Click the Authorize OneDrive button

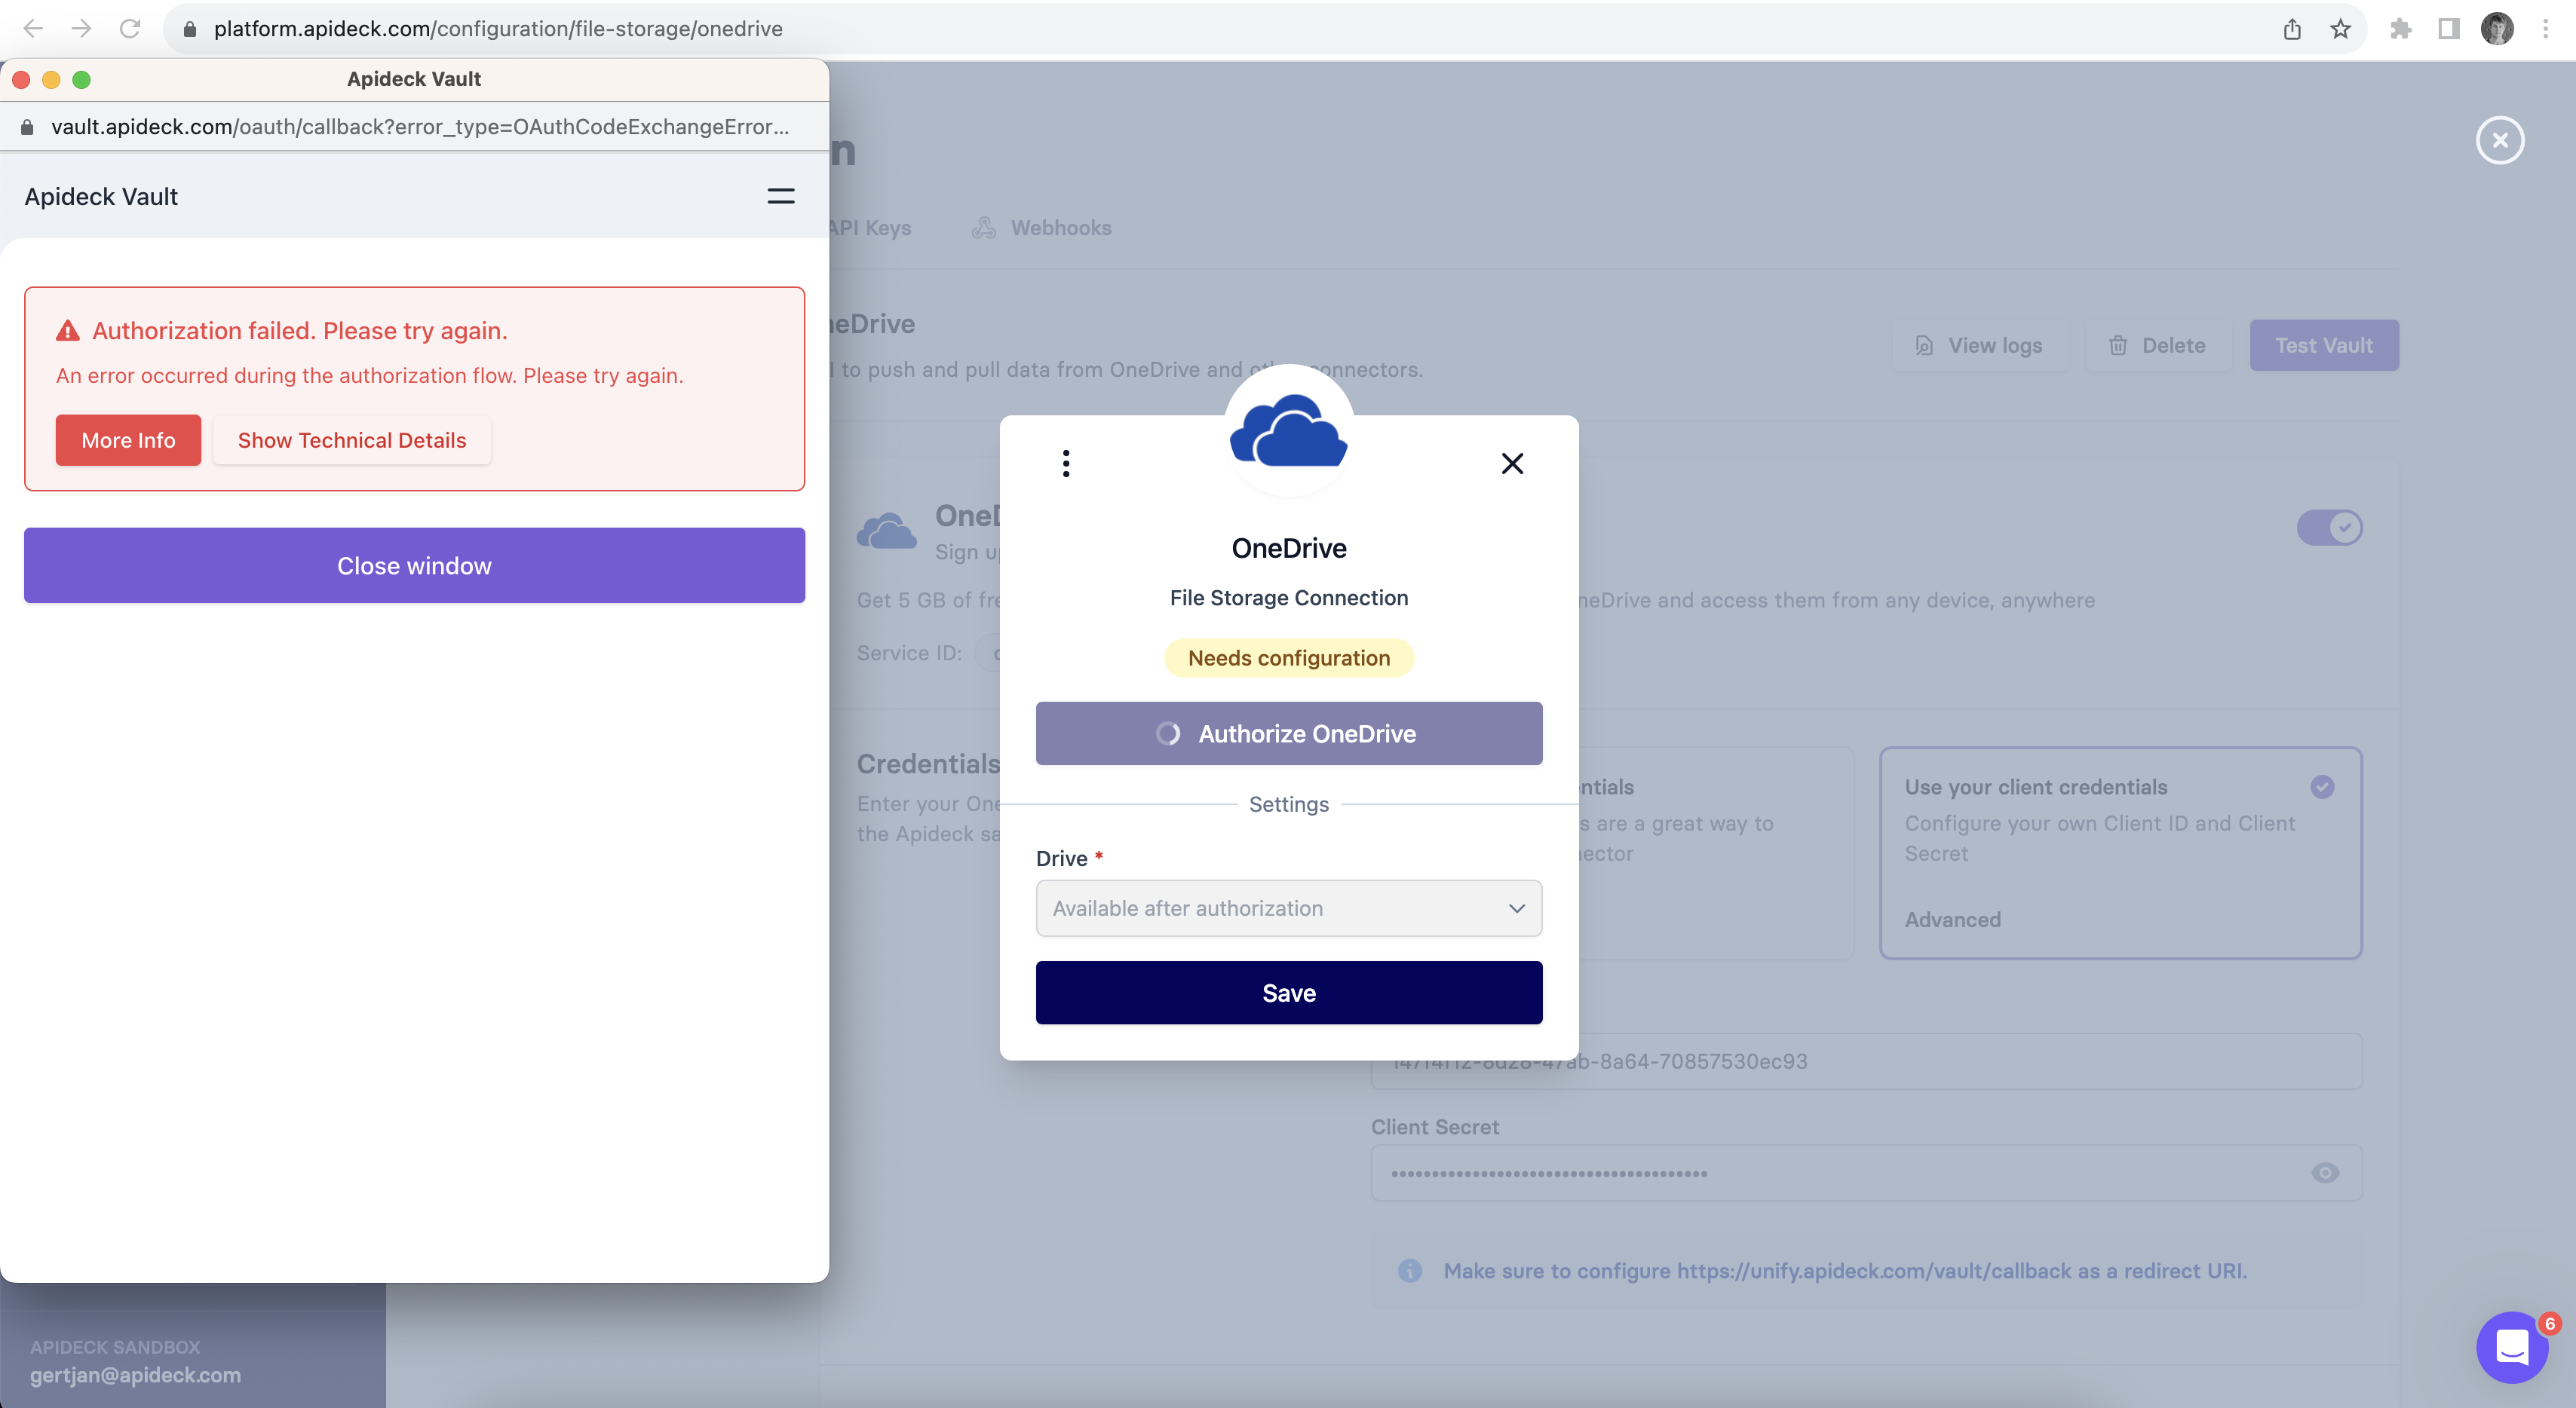click(1289, 732)
